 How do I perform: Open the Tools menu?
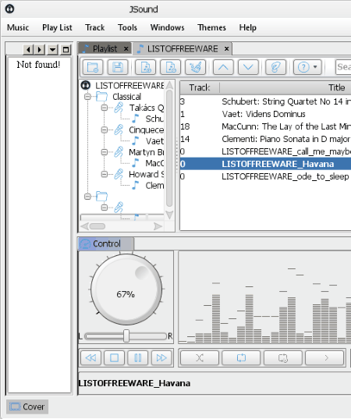(127, 27)
